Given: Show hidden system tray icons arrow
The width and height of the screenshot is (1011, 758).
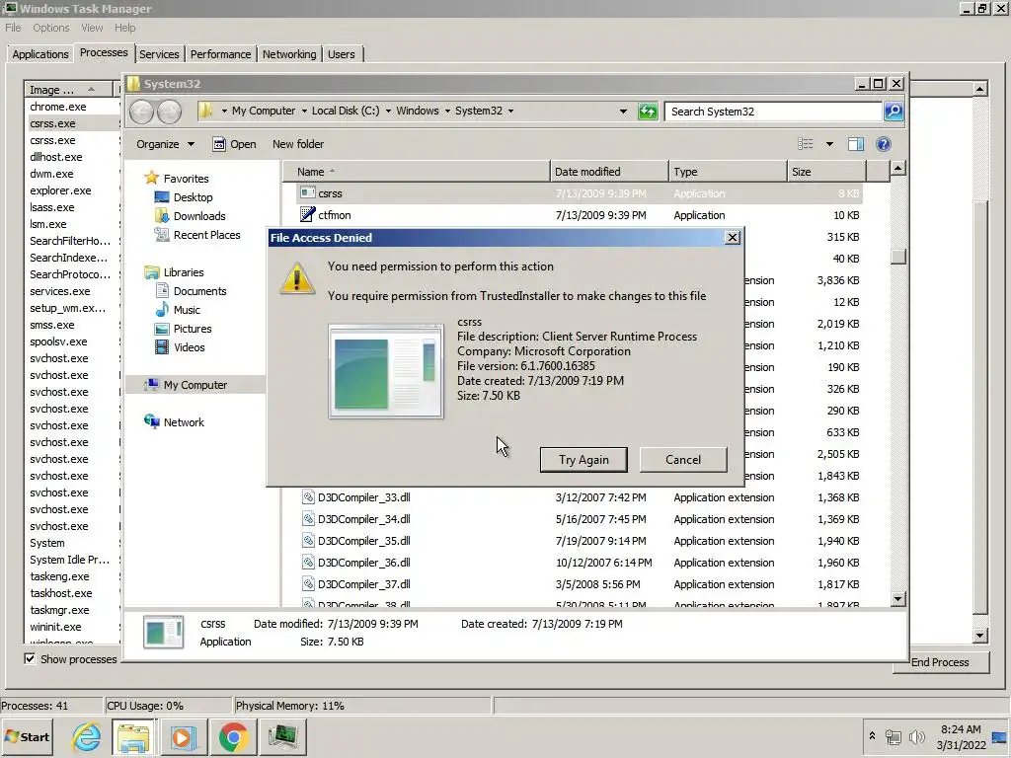Looking at the screenshot, I should [x=873, y=735].
